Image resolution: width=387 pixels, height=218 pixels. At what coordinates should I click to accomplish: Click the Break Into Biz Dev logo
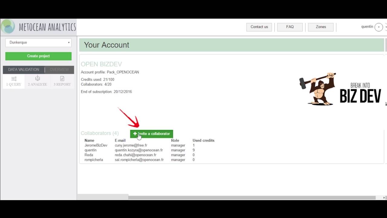340,89
